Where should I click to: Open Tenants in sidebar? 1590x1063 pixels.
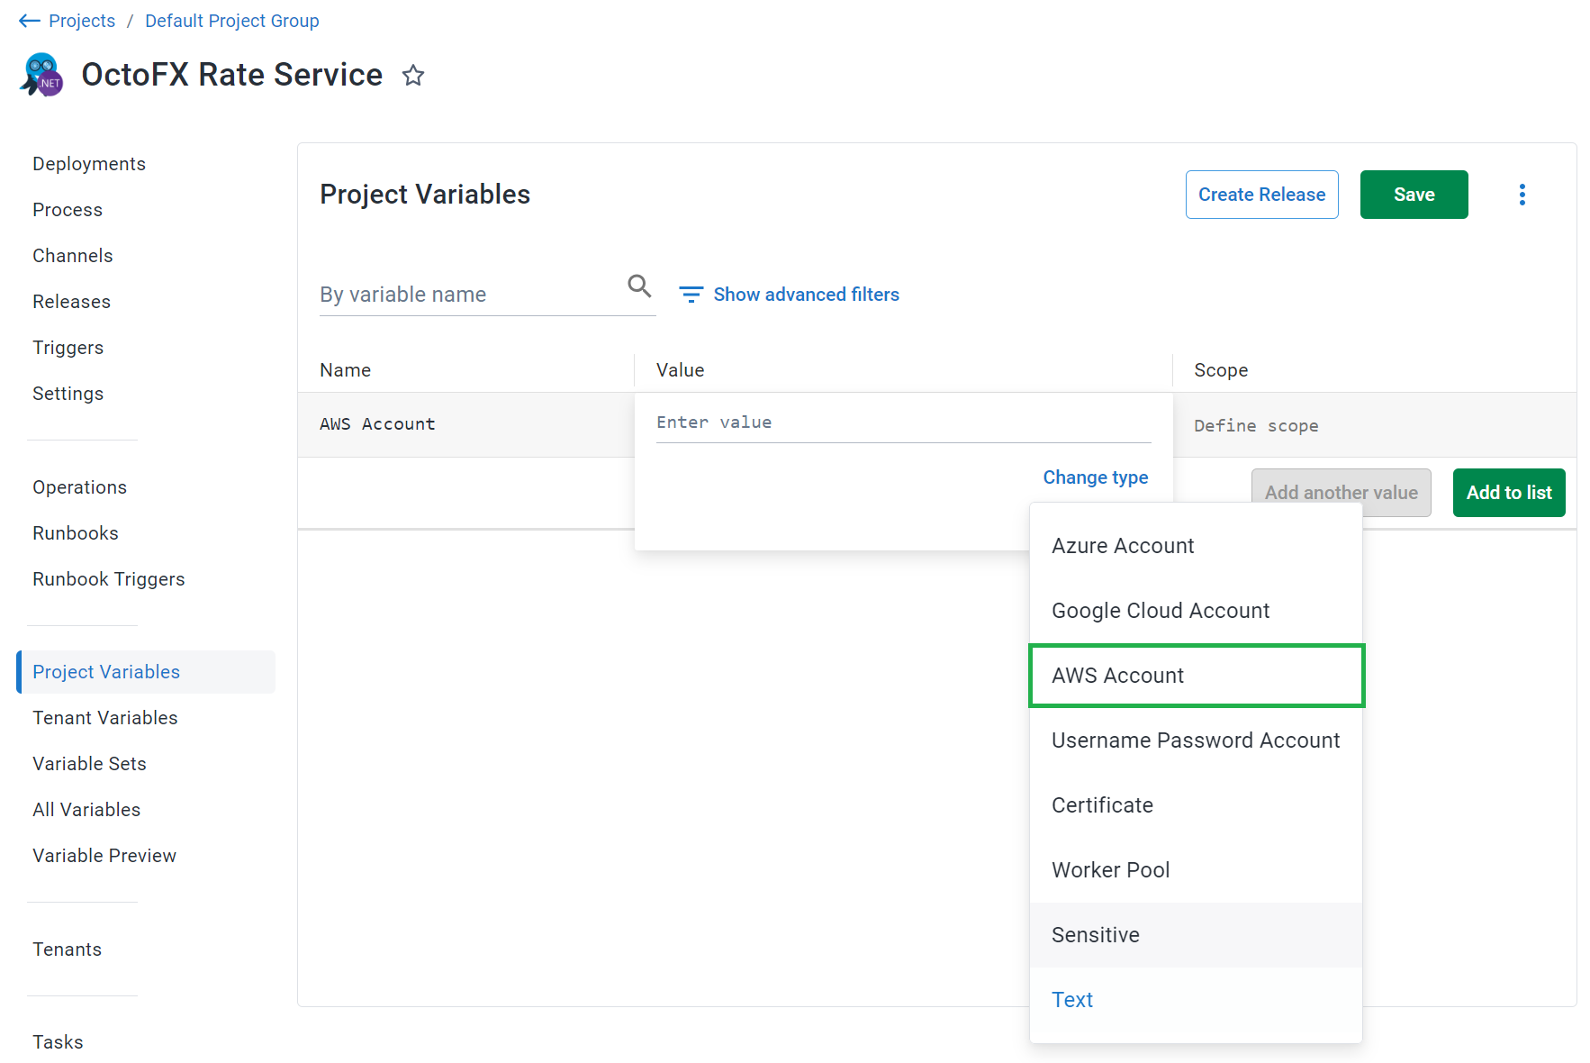[x=67, y=949]
